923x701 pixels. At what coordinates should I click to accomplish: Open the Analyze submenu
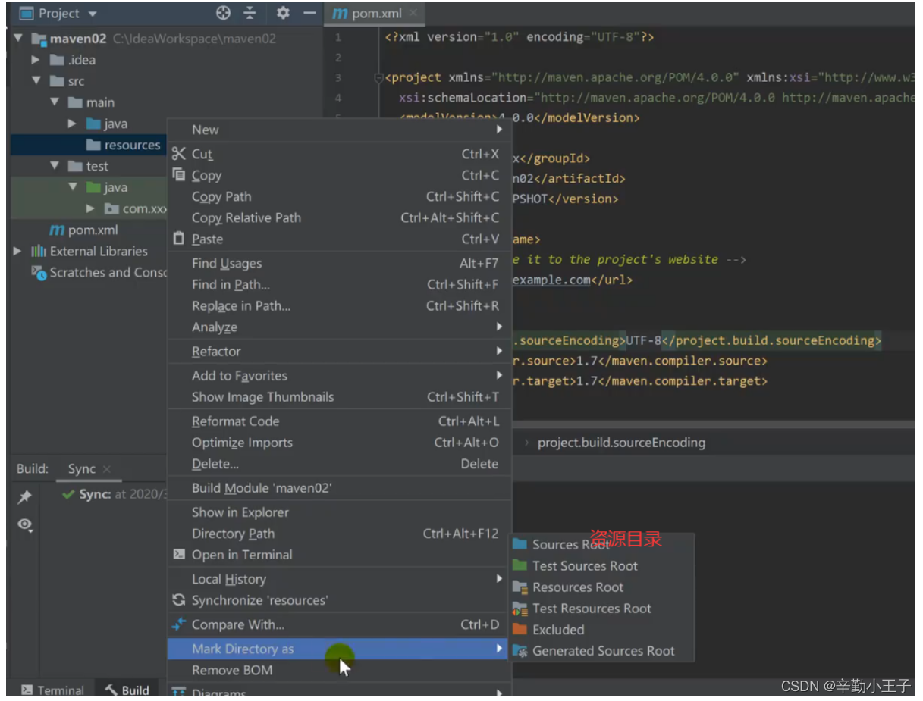339,327
